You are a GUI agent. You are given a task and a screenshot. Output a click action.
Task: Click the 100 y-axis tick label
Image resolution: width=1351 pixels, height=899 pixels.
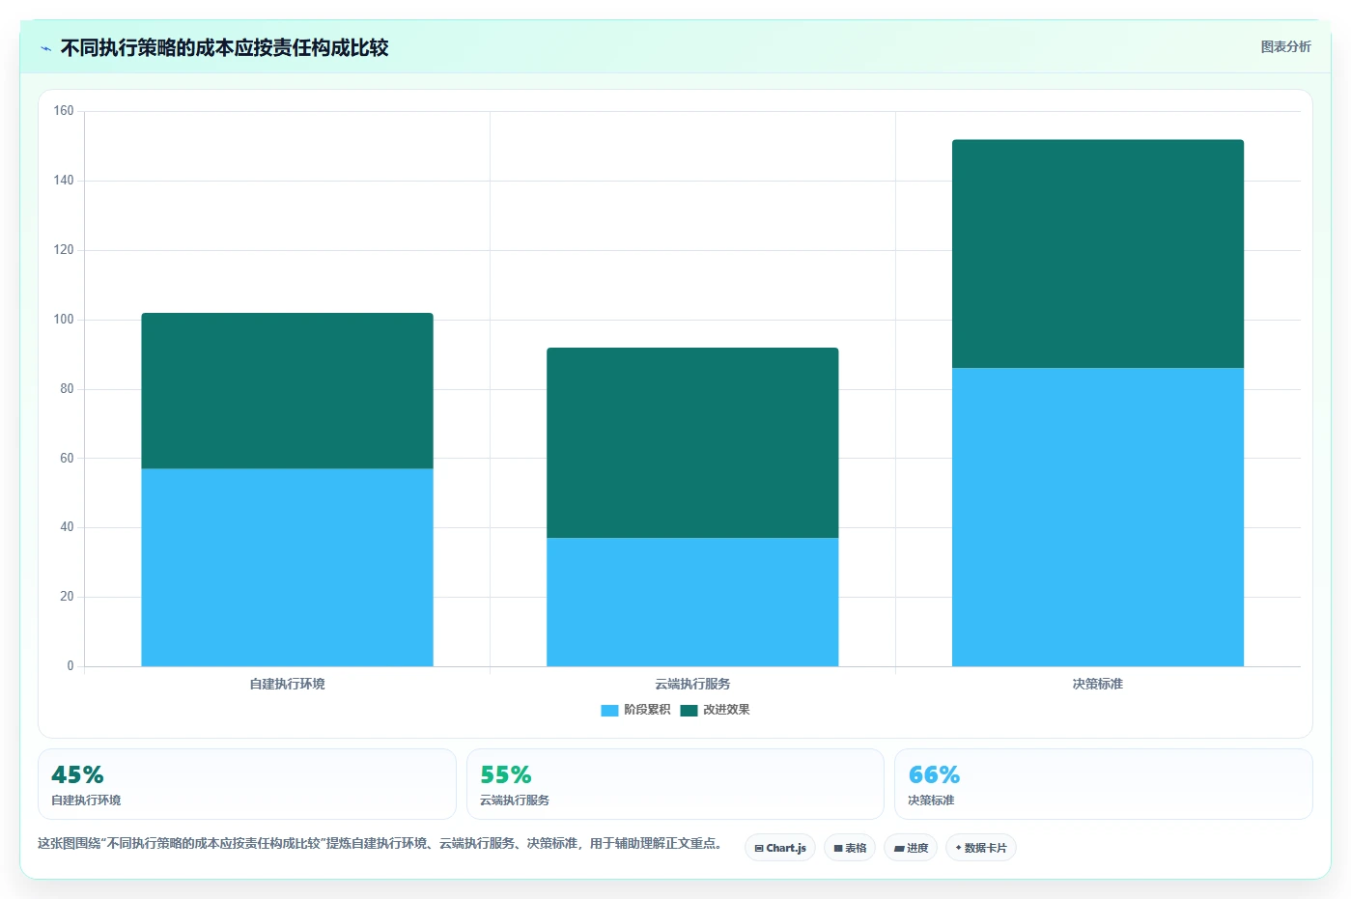pos(64,320)
